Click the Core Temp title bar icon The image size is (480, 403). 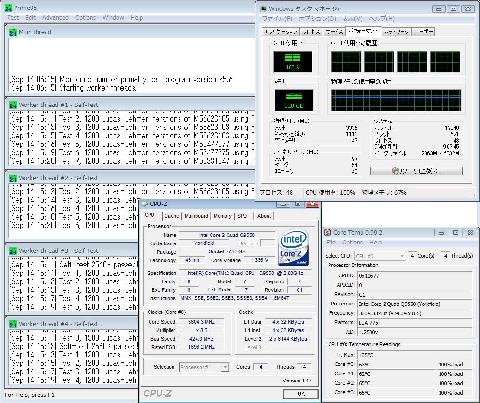click(328, 232)
